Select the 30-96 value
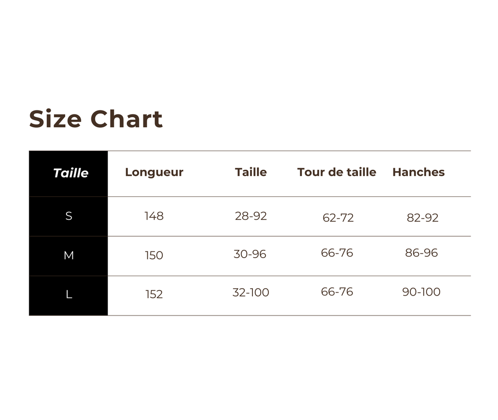This screenshot has height=420, width=498. pyautogui.click(x=249, y=254)
